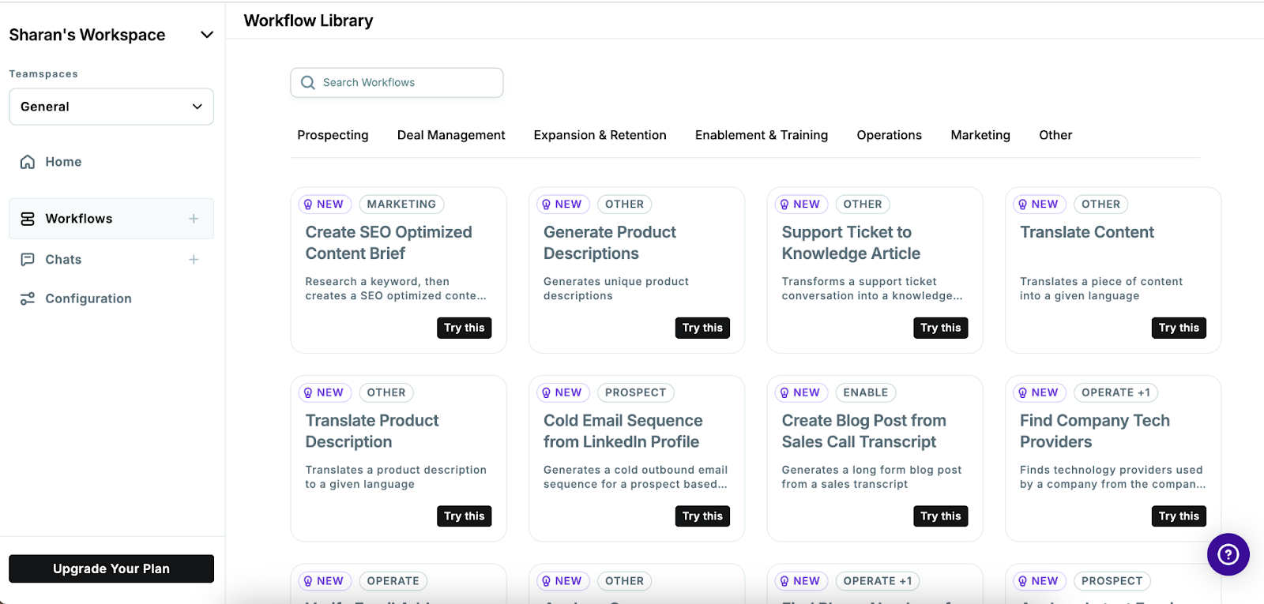Click OTHER tag on Translate Content card
The height and width of the screenshot is (604, 1264).
point(1101,204)
